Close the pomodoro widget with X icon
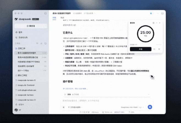Viewport: 181px width, 123px height. (160, 23)
